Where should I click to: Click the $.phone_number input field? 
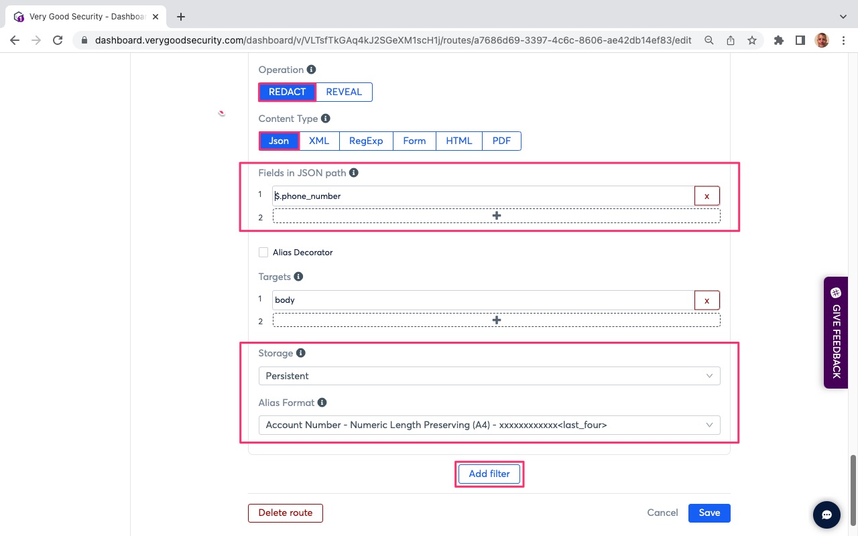(483, 196)
